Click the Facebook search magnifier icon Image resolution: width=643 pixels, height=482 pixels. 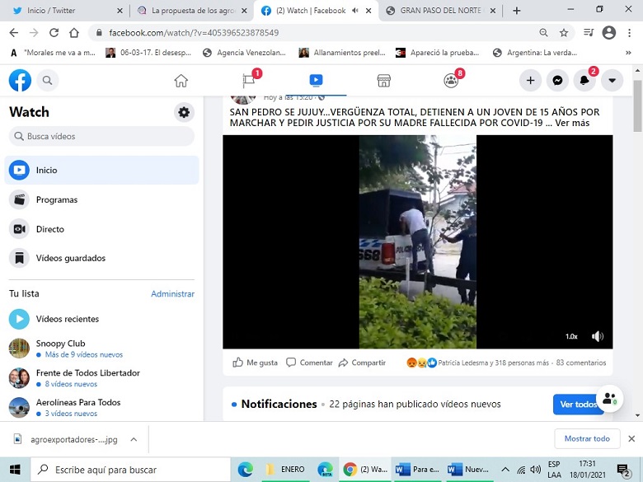coord(48,81)
